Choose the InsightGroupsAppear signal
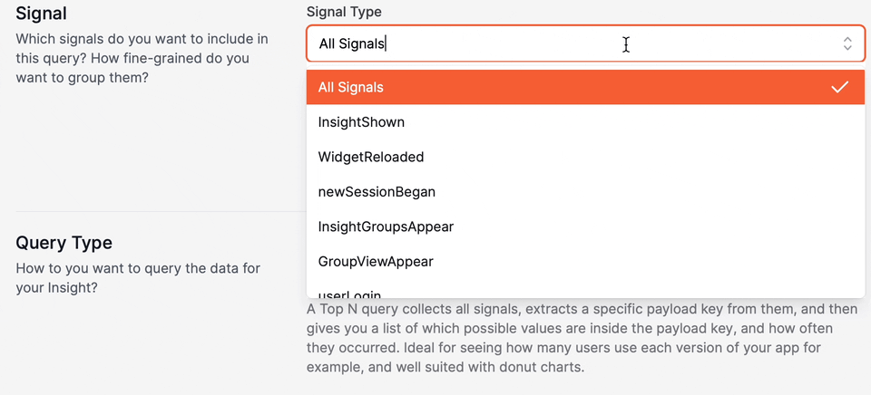 pos(386,226)
